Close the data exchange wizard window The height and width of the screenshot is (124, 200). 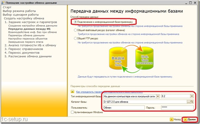point(195,3)
